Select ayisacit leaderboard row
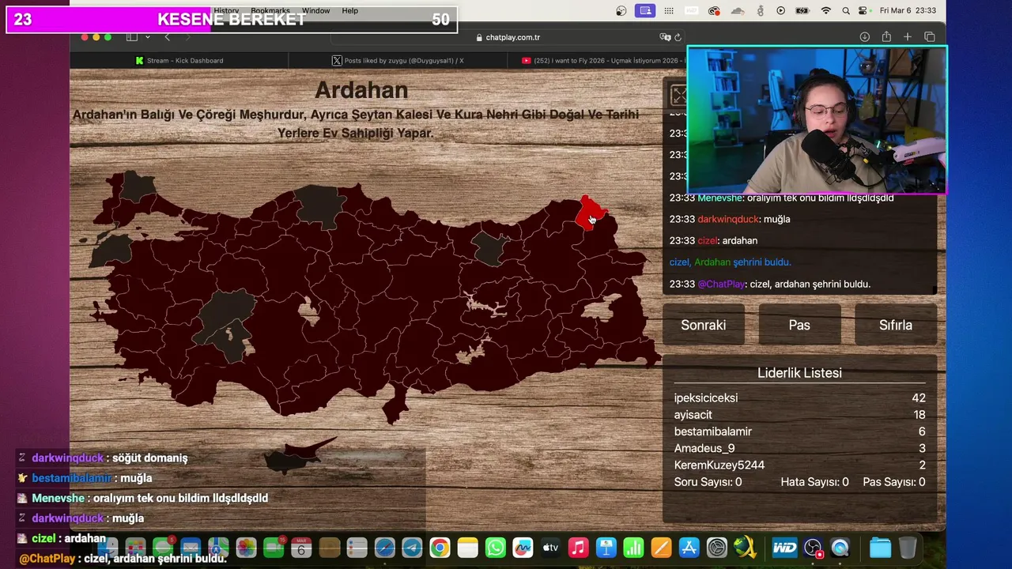Screen dimensions: 1012x569 (x=799, y=415)
